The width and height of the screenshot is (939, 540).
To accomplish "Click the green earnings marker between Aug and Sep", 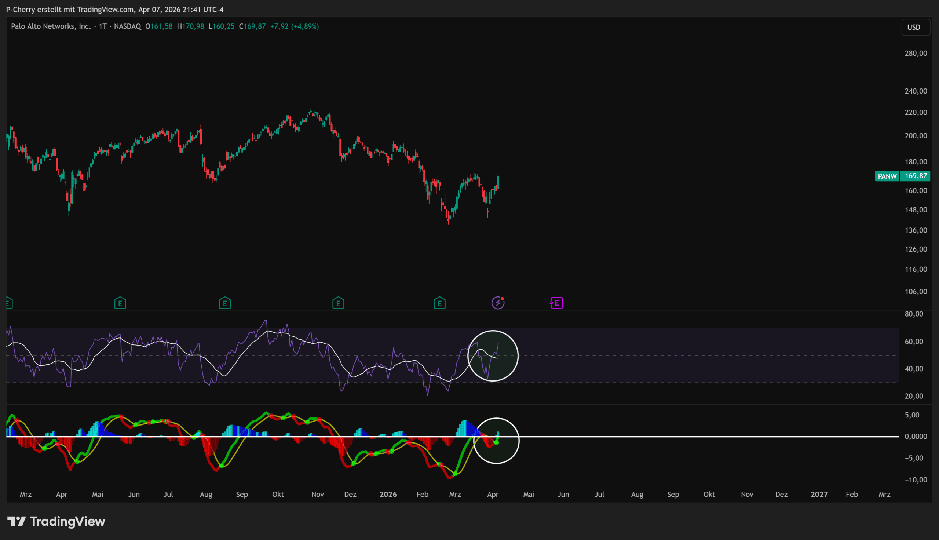I will 224,303.
